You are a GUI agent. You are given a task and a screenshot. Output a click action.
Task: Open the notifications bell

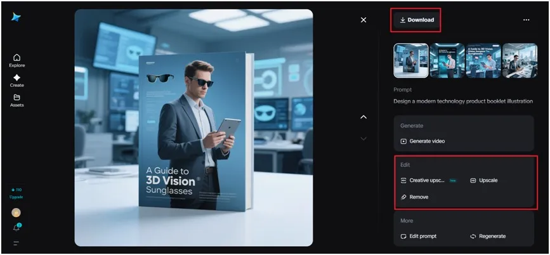[16, 227]
